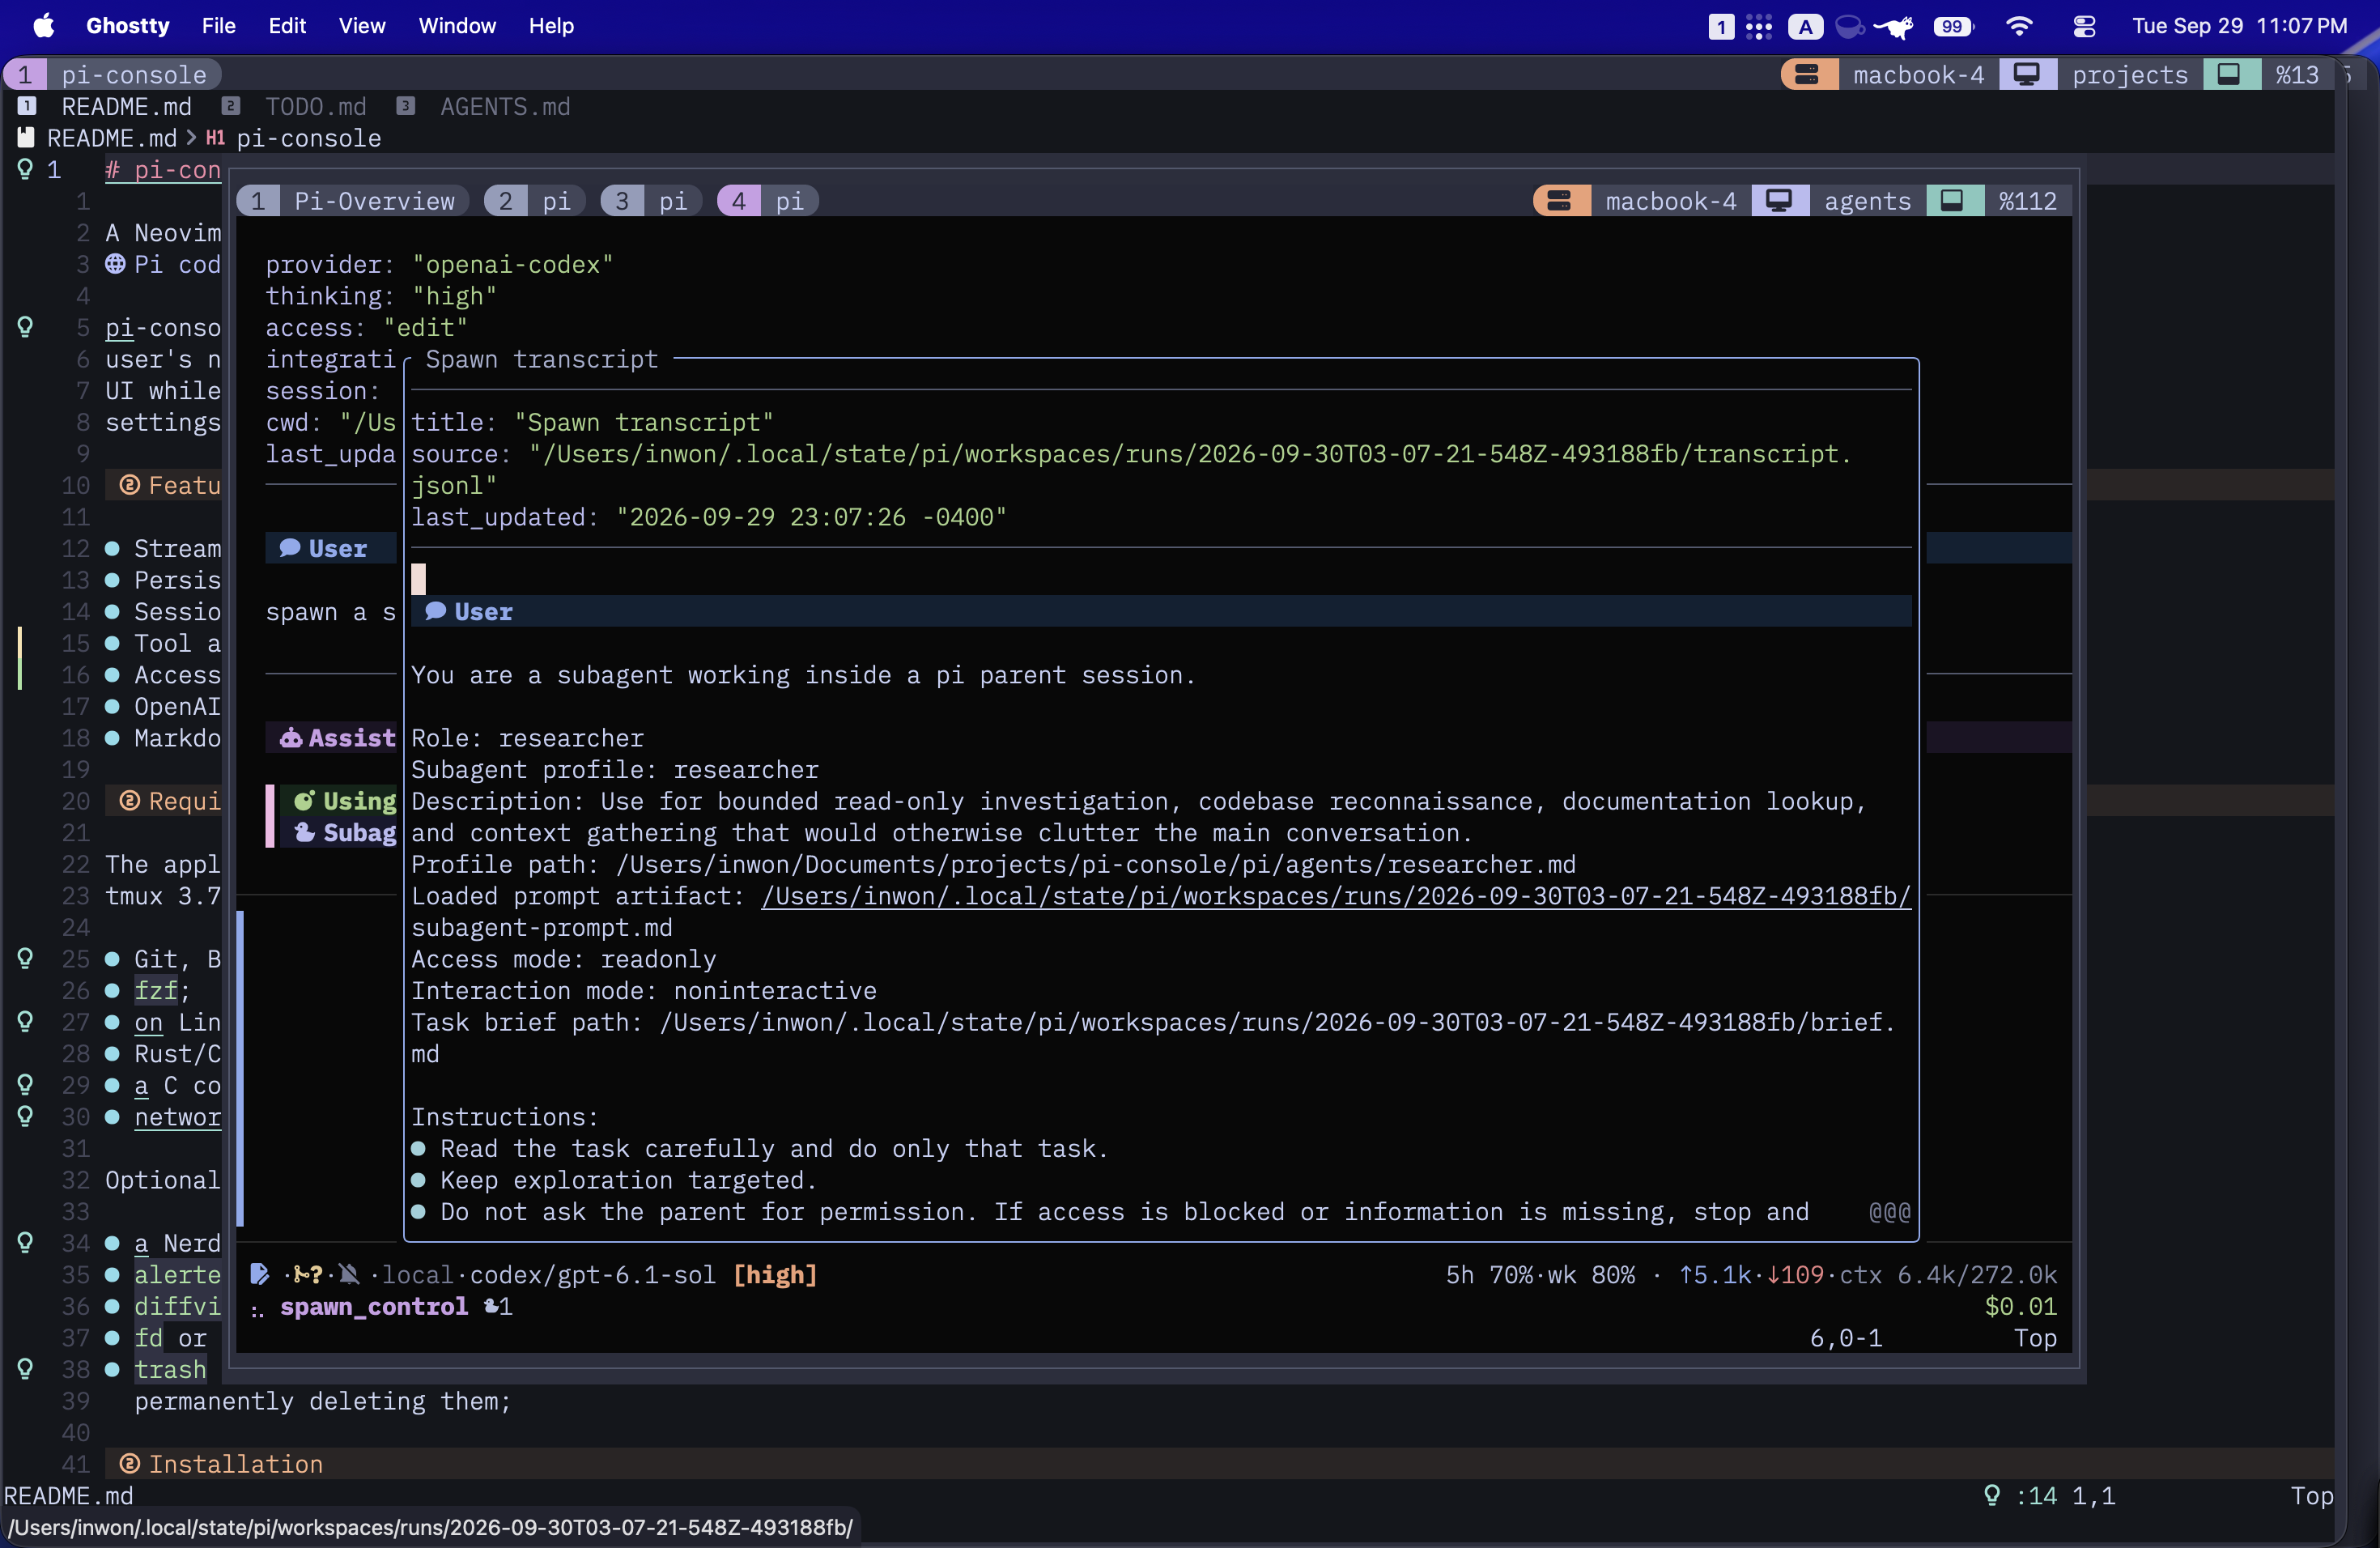The image size is (2380, 1548).
Task: Click the Wi-Fi status icon
Action: pyautogui.click(x=2019, y=26)
